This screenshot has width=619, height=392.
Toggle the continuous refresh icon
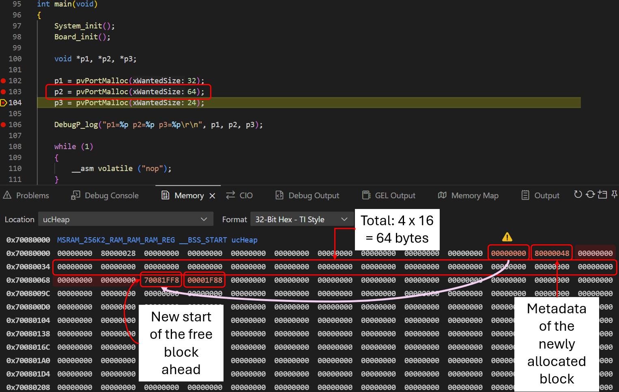click(x=590, y=195)
